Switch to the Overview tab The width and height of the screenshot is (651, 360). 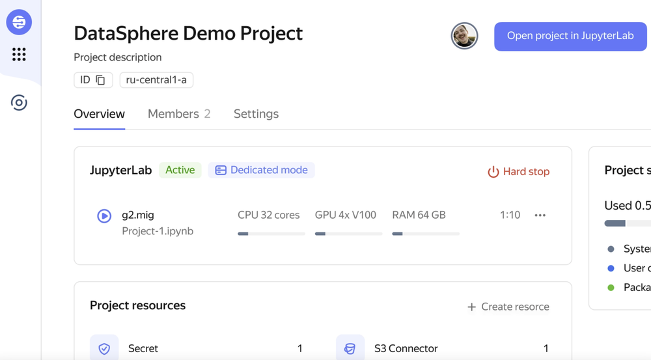pyautogui.click(x=99, y=114)
